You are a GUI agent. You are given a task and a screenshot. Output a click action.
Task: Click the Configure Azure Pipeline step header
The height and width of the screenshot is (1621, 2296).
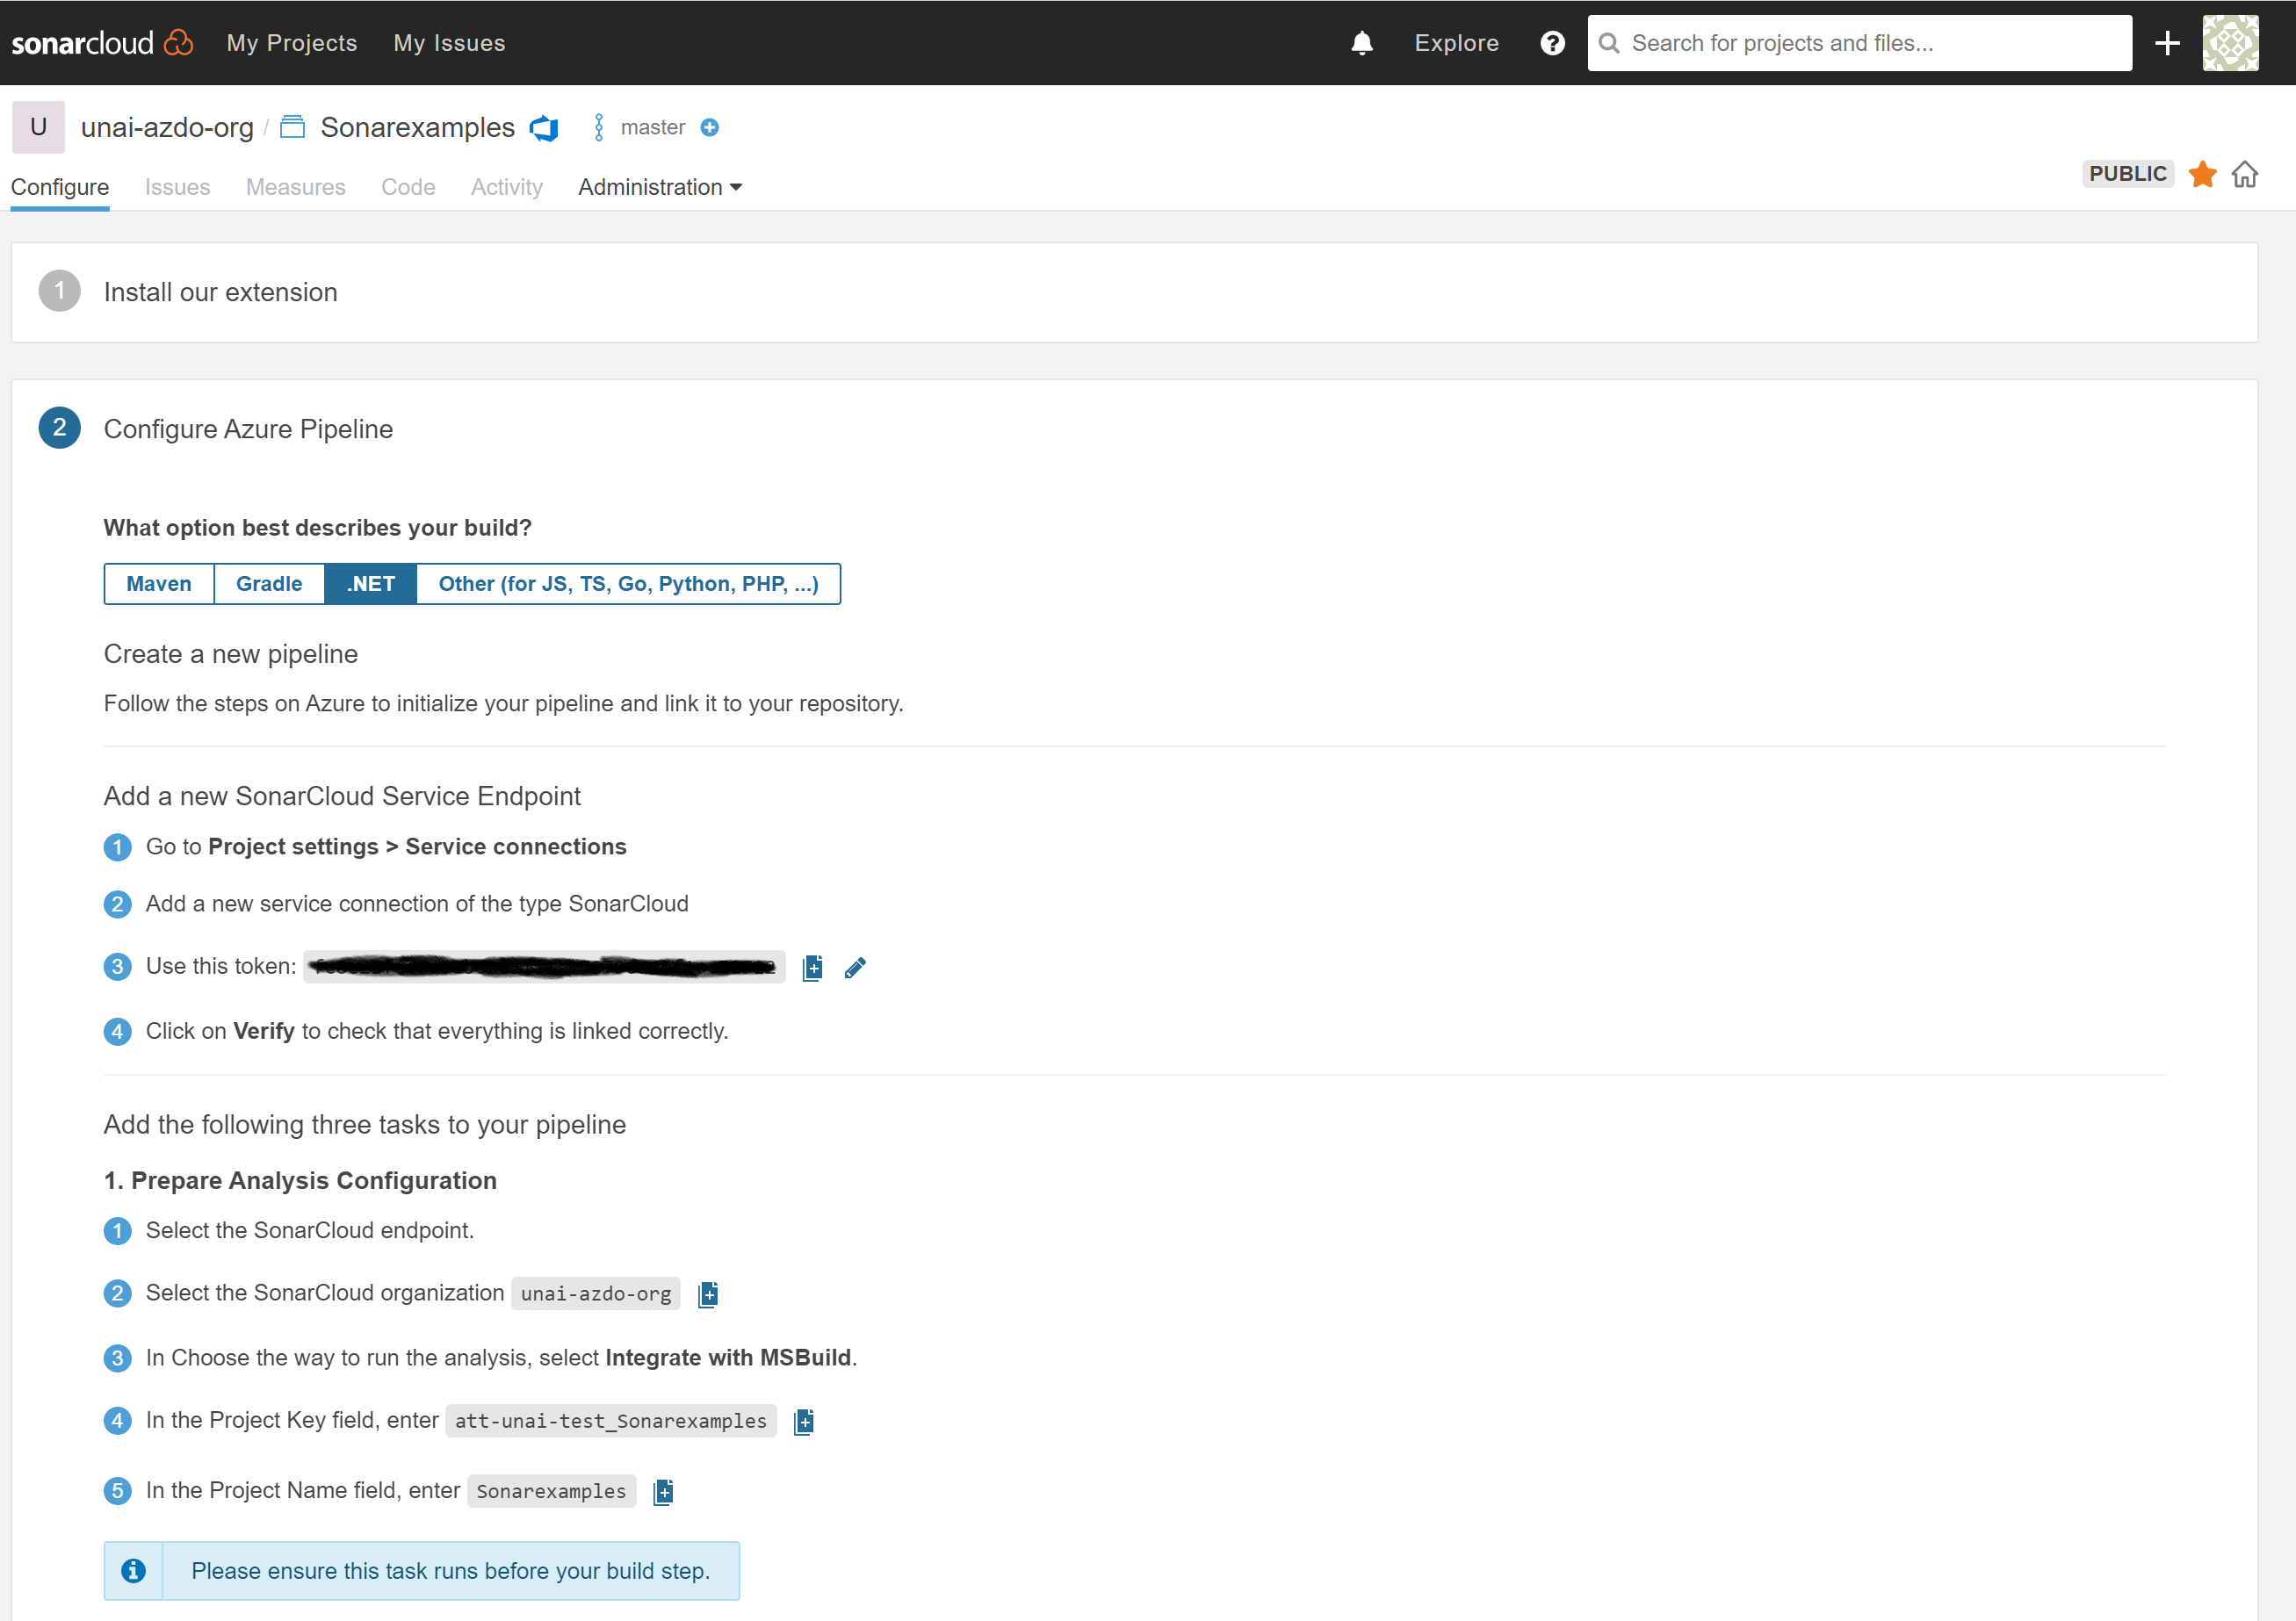coord(248,429)
